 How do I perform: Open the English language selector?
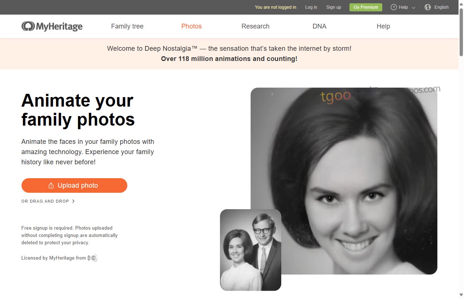441,7
